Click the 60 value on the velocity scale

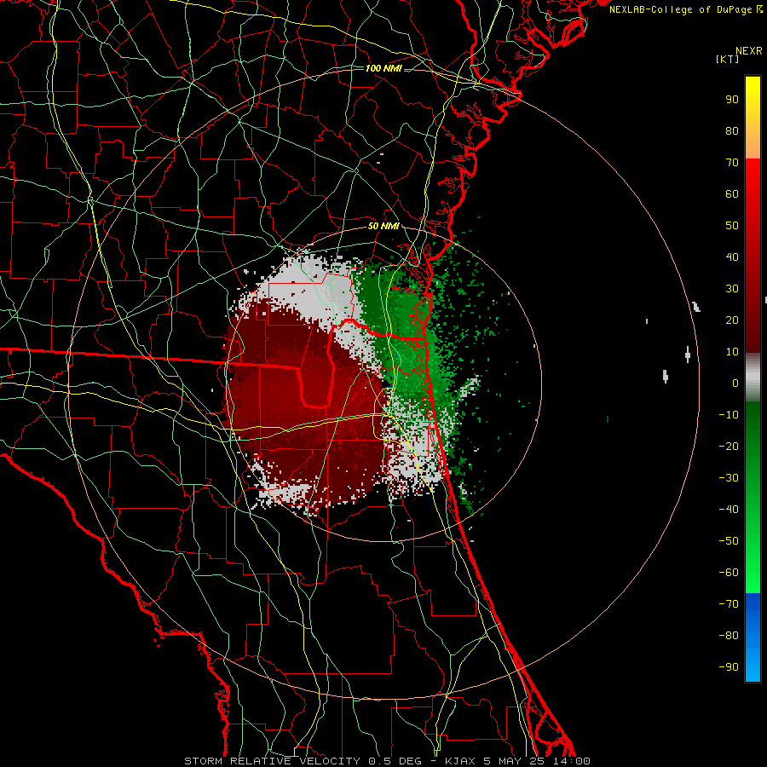[732, 193]
